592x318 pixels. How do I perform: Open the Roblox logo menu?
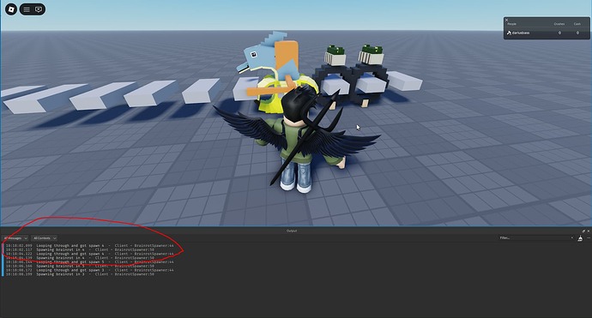[x=11, y=9]
